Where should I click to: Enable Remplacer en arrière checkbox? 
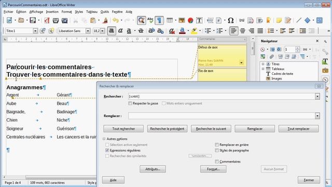pyautogui.click(x=217, y=144)
